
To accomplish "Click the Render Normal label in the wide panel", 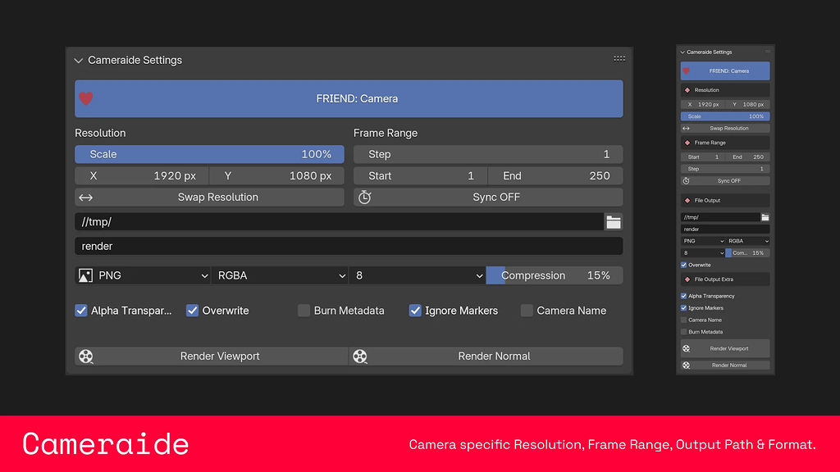I will click(x=494, y=356).
